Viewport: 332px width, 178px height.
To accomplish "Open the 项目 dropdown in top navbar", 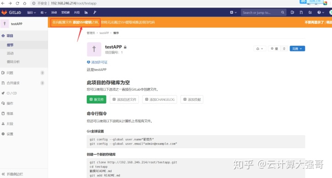I will tap(31, 12).
